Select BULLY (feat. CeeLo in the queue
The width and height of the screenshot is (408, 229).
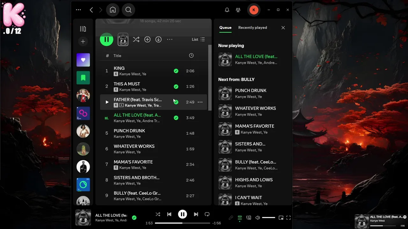click(252, 165)
